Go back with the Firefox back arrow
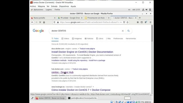This screenshot has height=103, width=183. [x=32, y=22]
